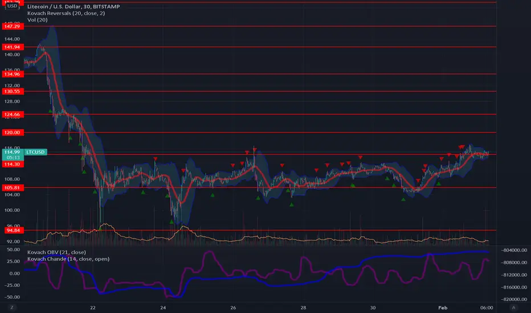
Task: Click the 26 date on the time axis
Action: pos(233,307)
